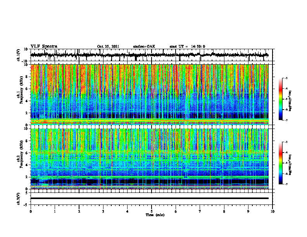Click the '3' minute tick on time axis
Image resolution: width=307 pixels, height=237 pixels.
[x=103, y=211]
